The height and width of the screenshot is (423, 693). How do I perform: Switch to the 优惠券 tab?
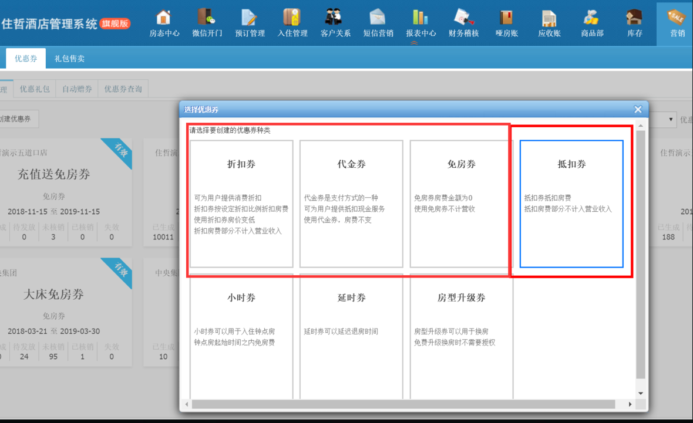tap(26, 58)
